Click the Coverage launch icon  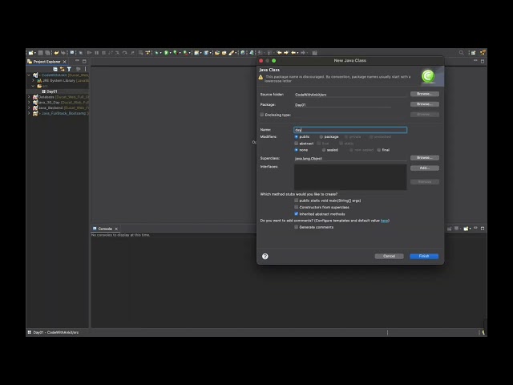tap(176, 53)
